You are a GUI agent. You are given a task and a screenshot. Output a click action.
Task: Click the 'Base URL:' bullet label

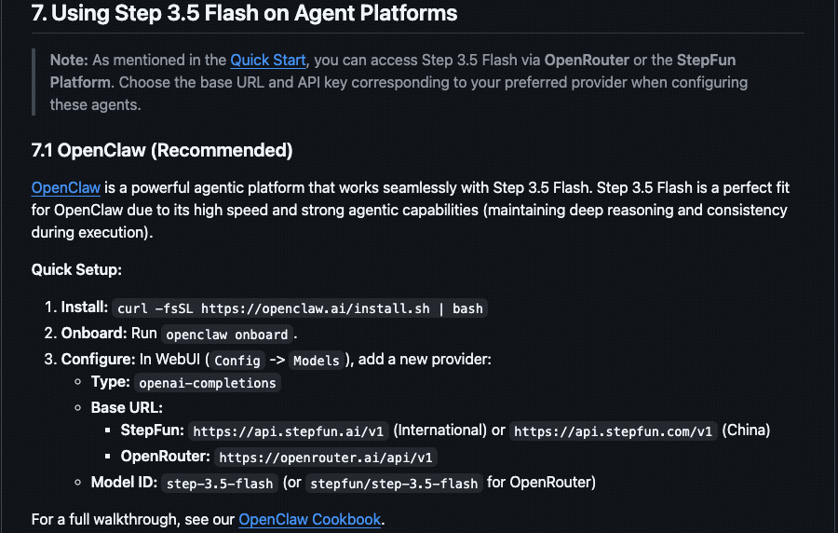tap(127, 408)
